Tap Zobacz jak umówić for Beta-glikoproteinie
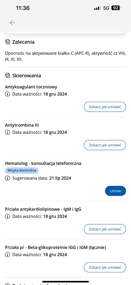This screenshot has width=131, height=285. pos(105,267)
